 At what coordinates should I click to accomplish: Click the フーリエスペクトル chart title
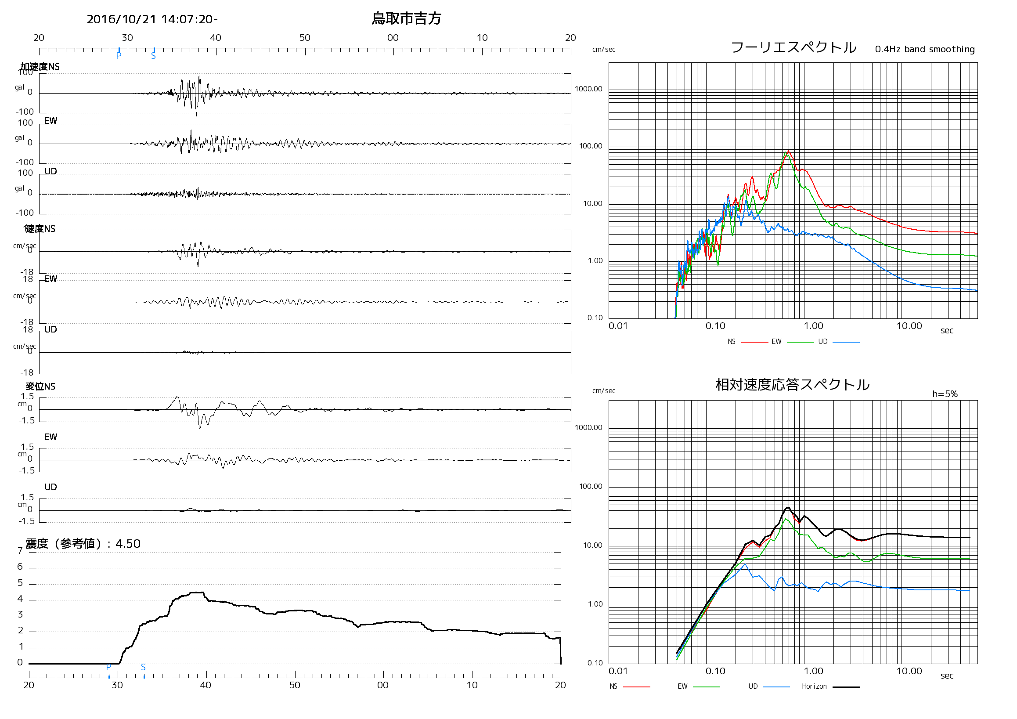(x=793, y=47)
